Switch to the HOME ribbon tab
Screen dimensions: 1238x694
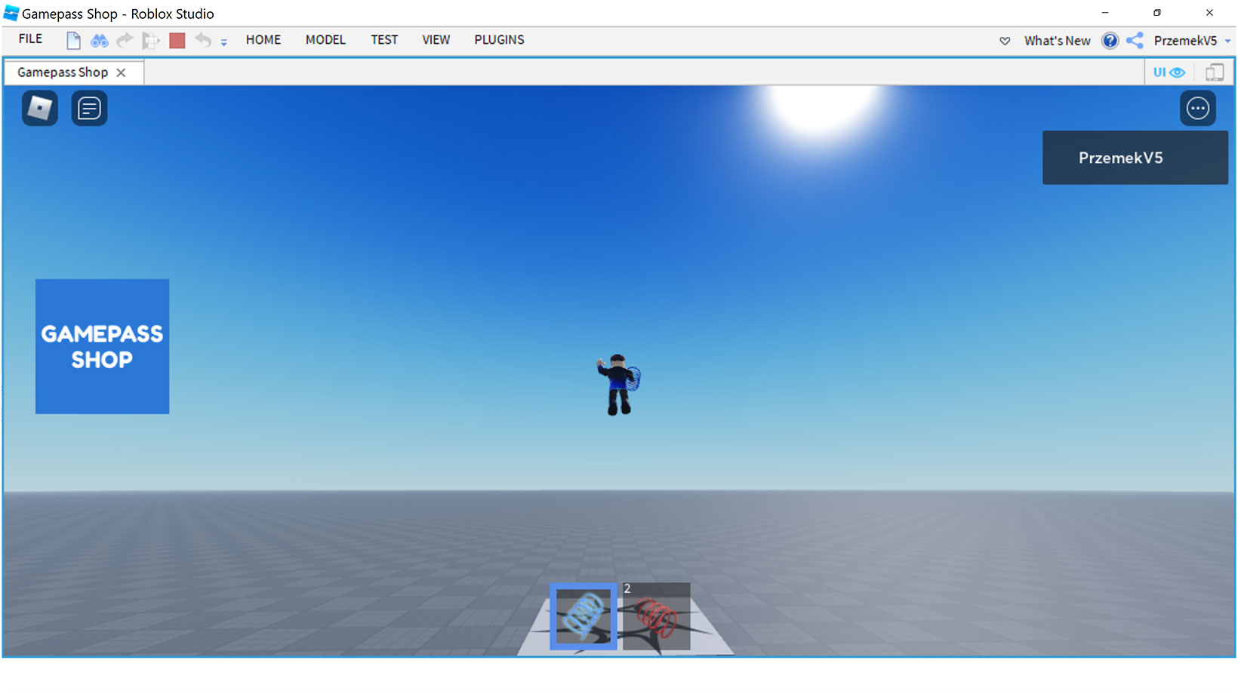coord(263,40)
